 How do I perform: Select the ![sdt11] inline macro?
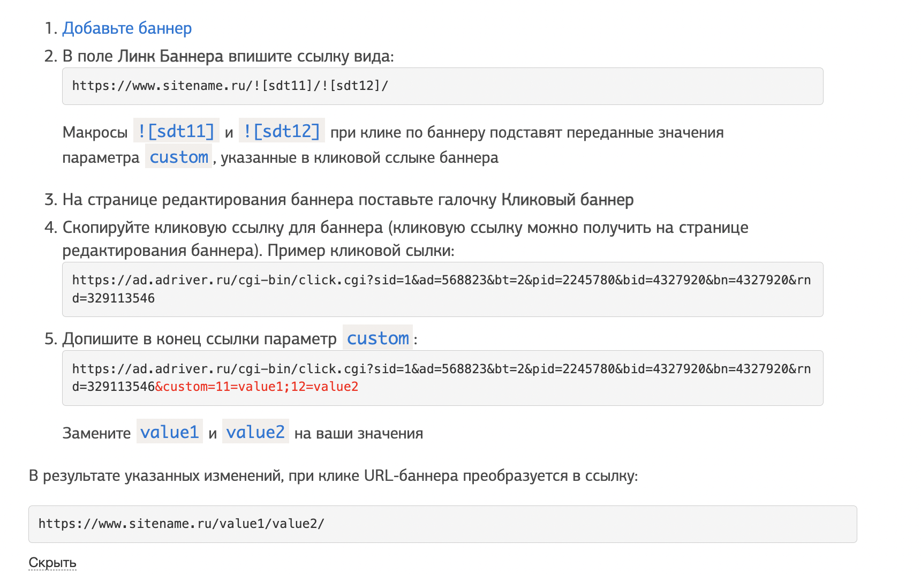click(x=176, y=131)
